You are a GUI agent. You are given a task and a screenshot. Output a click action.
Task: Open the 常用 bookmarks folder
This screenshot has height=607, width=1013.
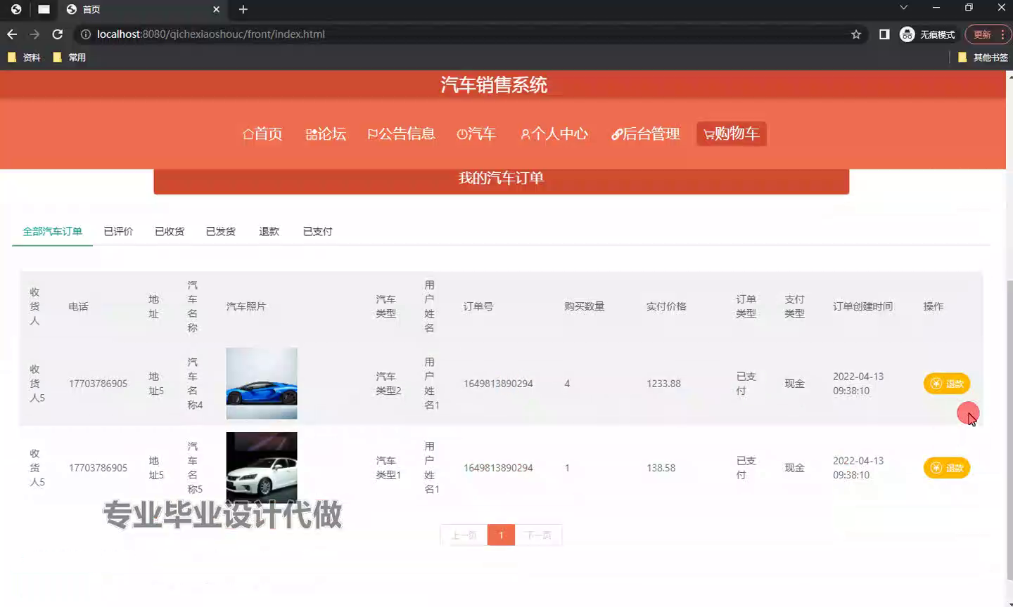70,58
